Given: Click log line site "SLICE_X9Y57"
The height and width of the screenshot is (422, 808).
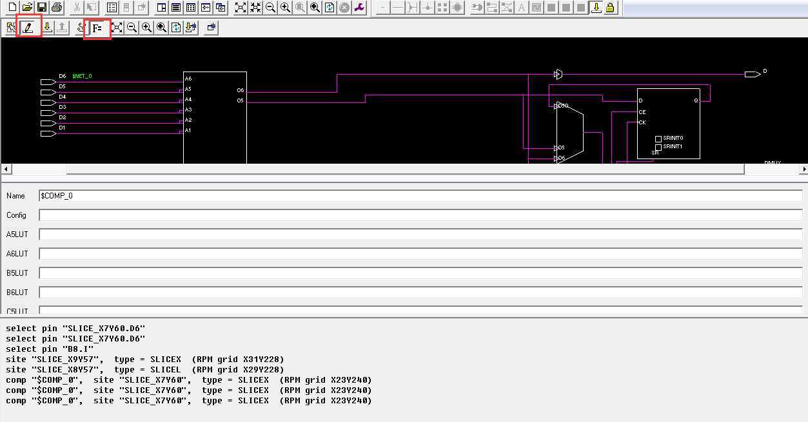Looking at the screenshot, I should coord(145,359).
